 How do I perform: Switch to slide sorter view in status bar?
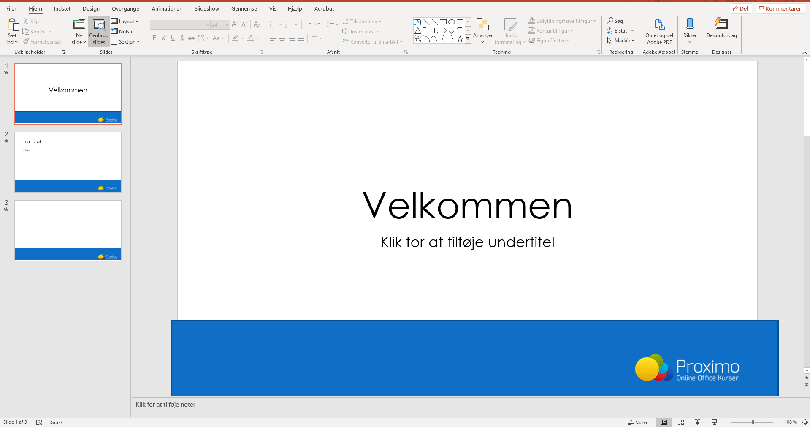(681, 422)
